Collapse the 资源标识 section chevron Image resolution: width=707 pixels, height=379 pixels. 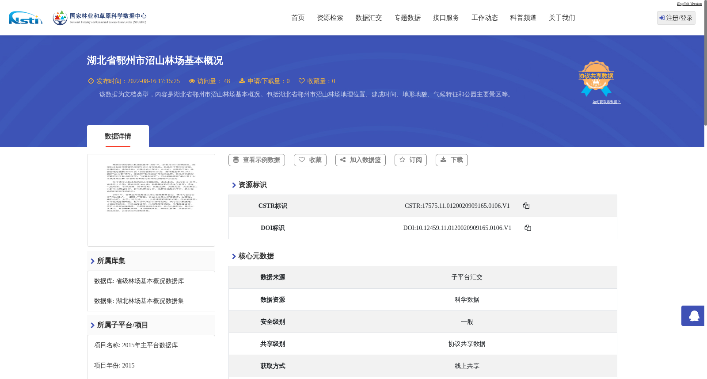pos(234,185)
